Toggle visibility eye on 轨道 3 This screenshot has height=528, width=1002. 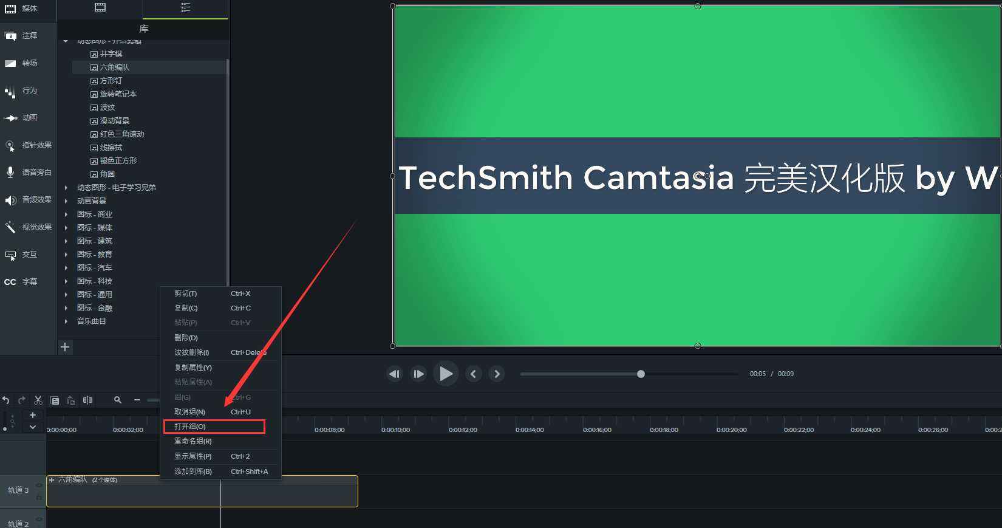tap(39, 485)
